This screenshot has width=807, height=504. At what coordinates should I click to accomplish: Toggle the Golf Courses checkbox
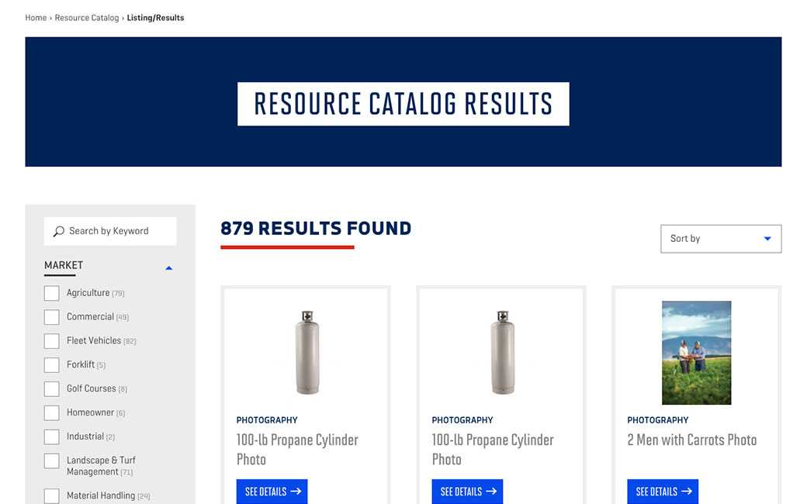click(52, 389)
